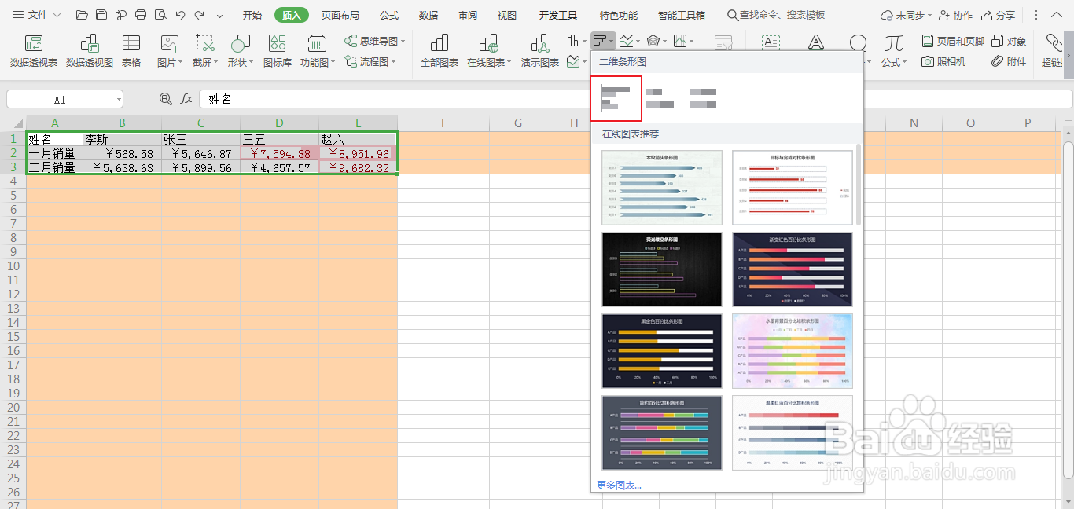Switch to the 页面布局 tab
The image size is (1074, 509).
click(340, 15)
